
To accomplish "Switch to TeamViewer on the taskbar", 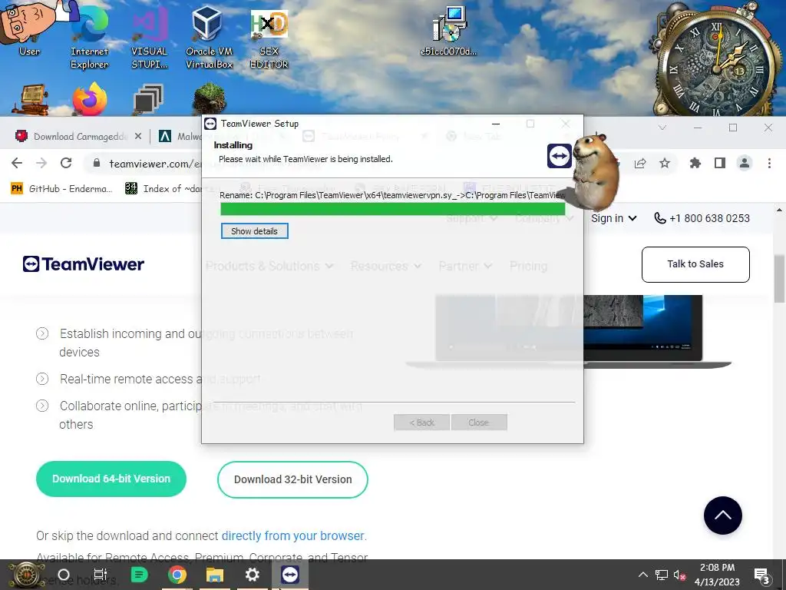I will point(290,575).
